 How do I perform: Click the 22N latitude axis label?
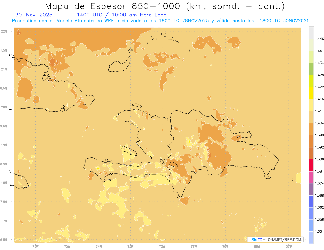point(4,31)
